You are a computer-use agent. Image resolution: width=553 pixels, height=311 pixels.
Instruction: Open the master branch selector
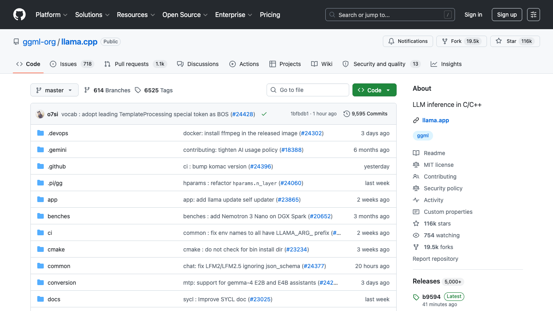click(x=54, y=90)
